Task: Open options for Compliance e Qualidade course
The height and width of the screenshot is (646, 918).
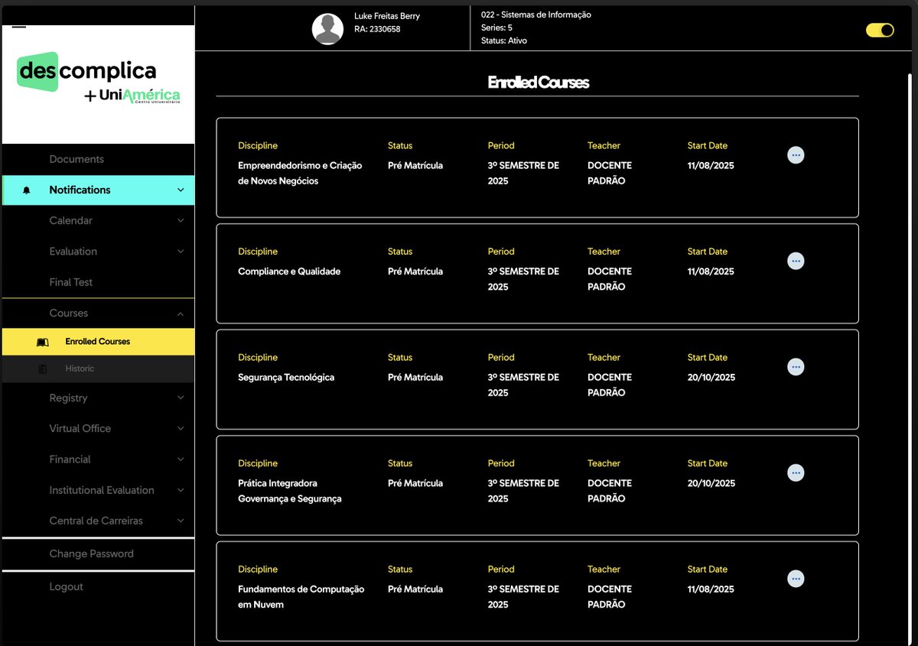Action: 796,261
